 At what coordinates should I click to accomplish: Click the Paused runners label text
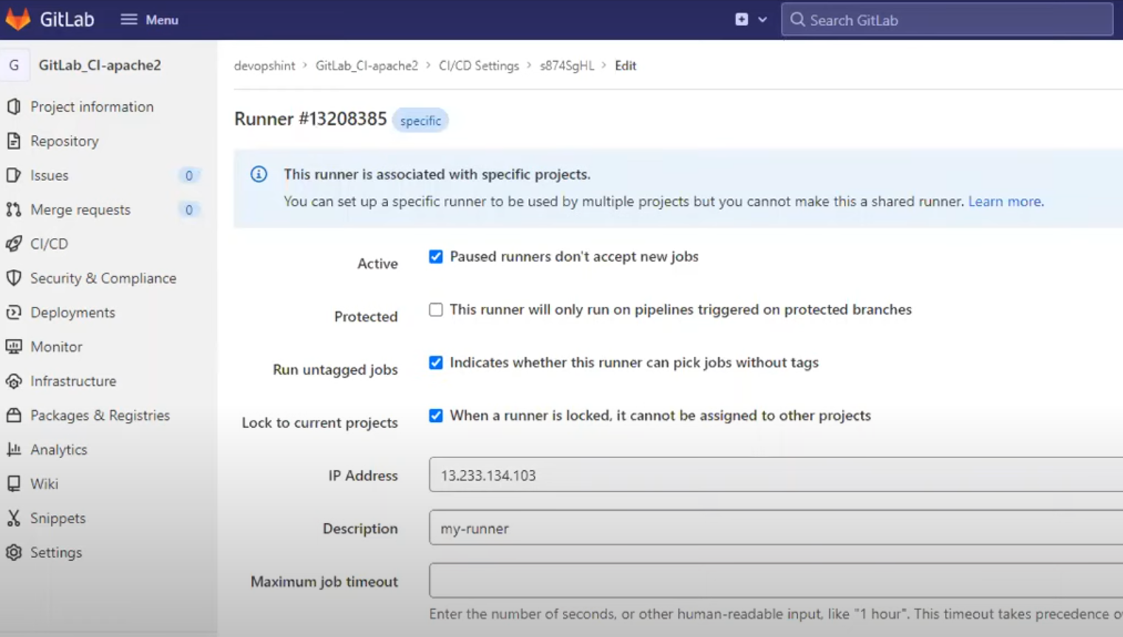pos(574,256)
